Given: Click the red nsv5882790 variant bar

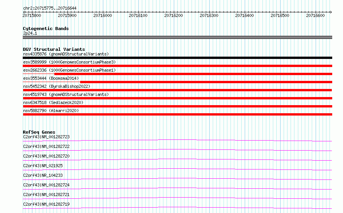Looking at the screenshot, I should pos(177,114).
